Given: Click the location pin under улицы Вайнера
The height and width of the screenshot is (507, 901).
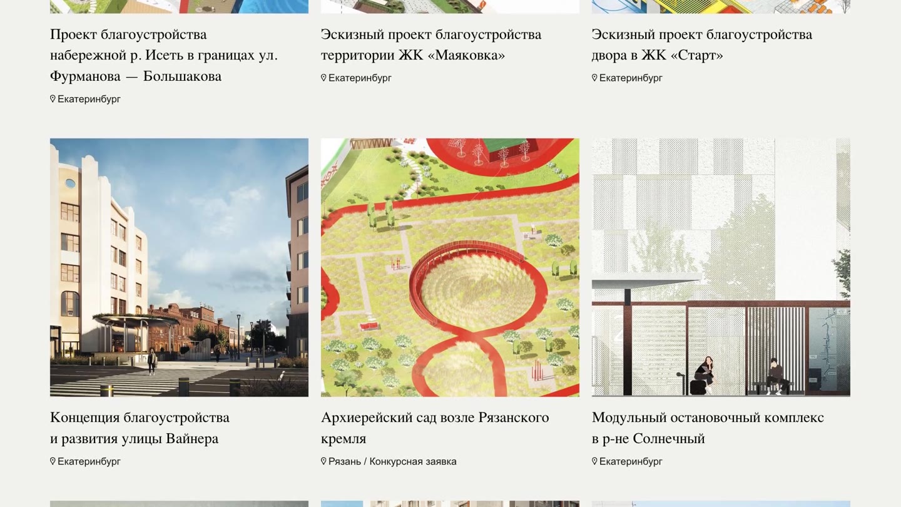Looking at the screenshot, I should coord(53,461).
